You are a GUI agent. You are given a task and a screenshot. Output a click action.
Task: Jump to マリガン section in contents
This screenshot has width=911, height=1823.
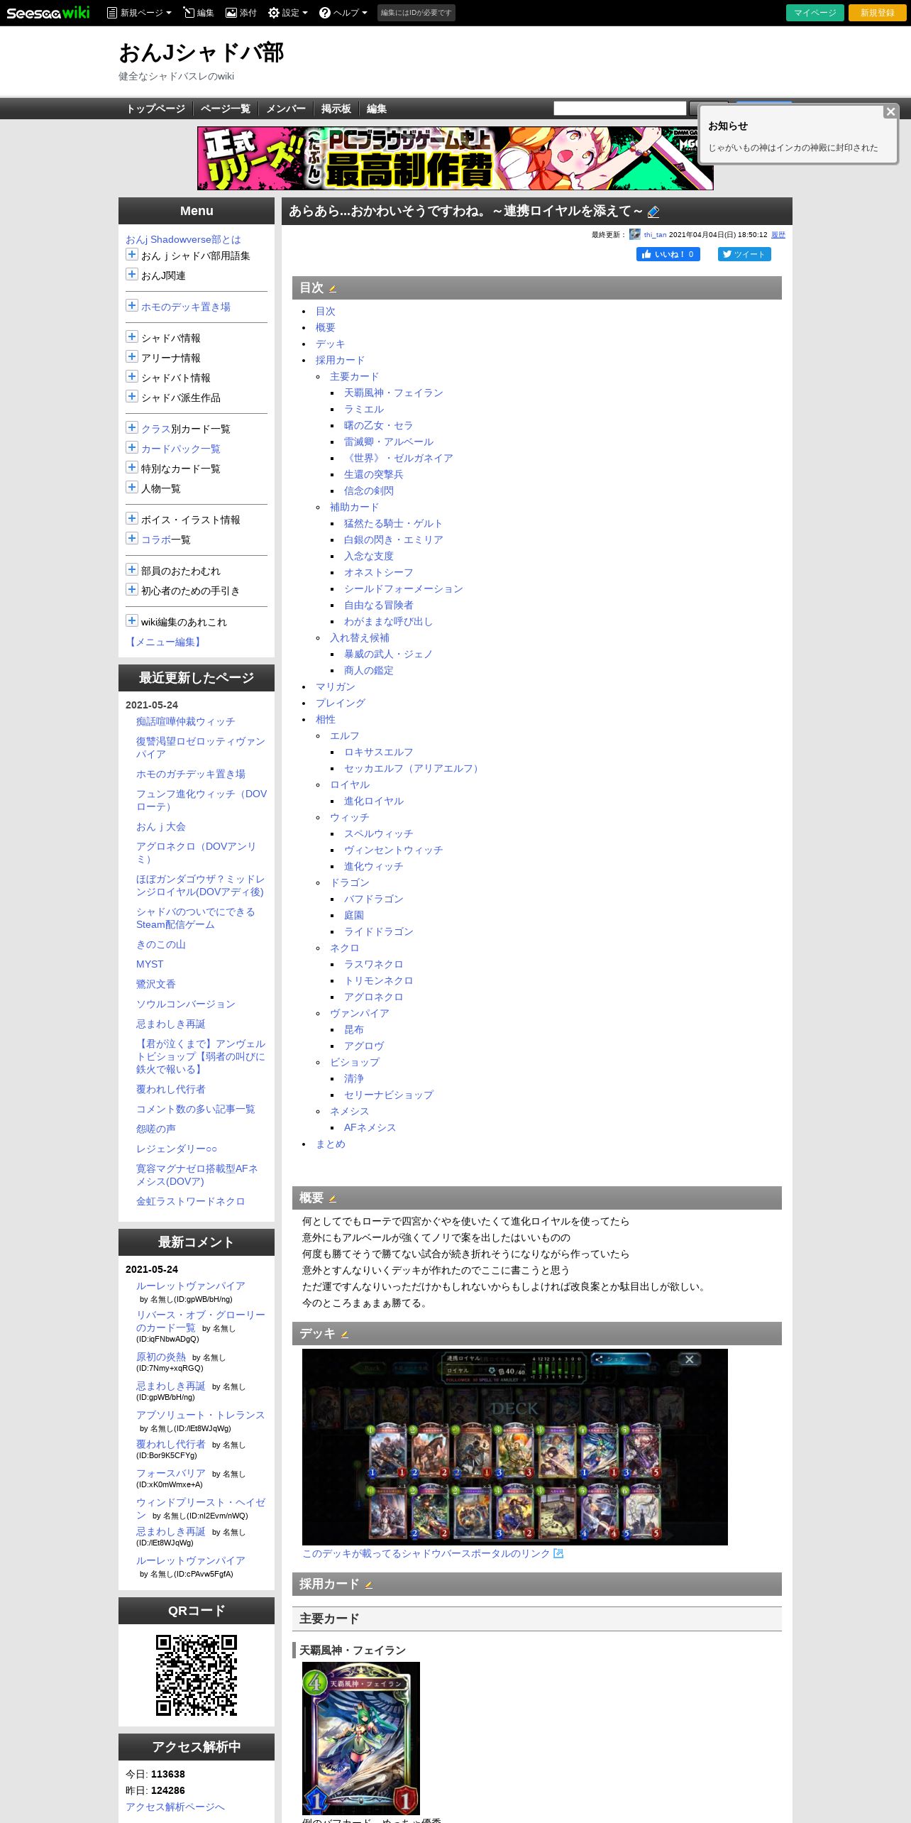pos(335,686)
